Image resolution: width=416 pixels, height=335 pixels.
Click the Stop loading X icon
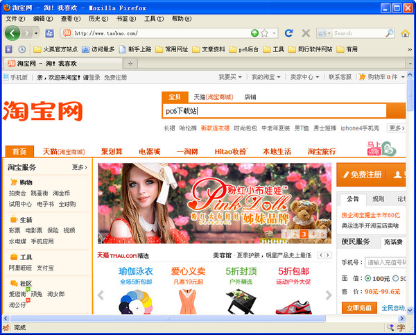click(x=306, y=33)
